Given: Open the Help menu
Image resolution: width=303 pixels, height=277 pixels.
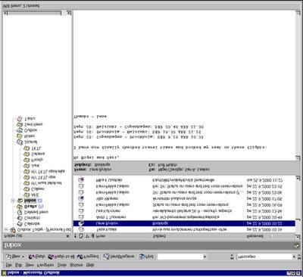Looking at the screenshot, I should [x=90, y=265].
